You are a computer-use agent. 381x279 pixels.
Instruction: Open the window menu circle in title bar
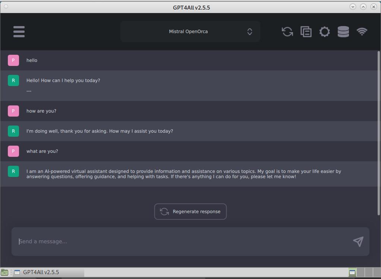6,7
